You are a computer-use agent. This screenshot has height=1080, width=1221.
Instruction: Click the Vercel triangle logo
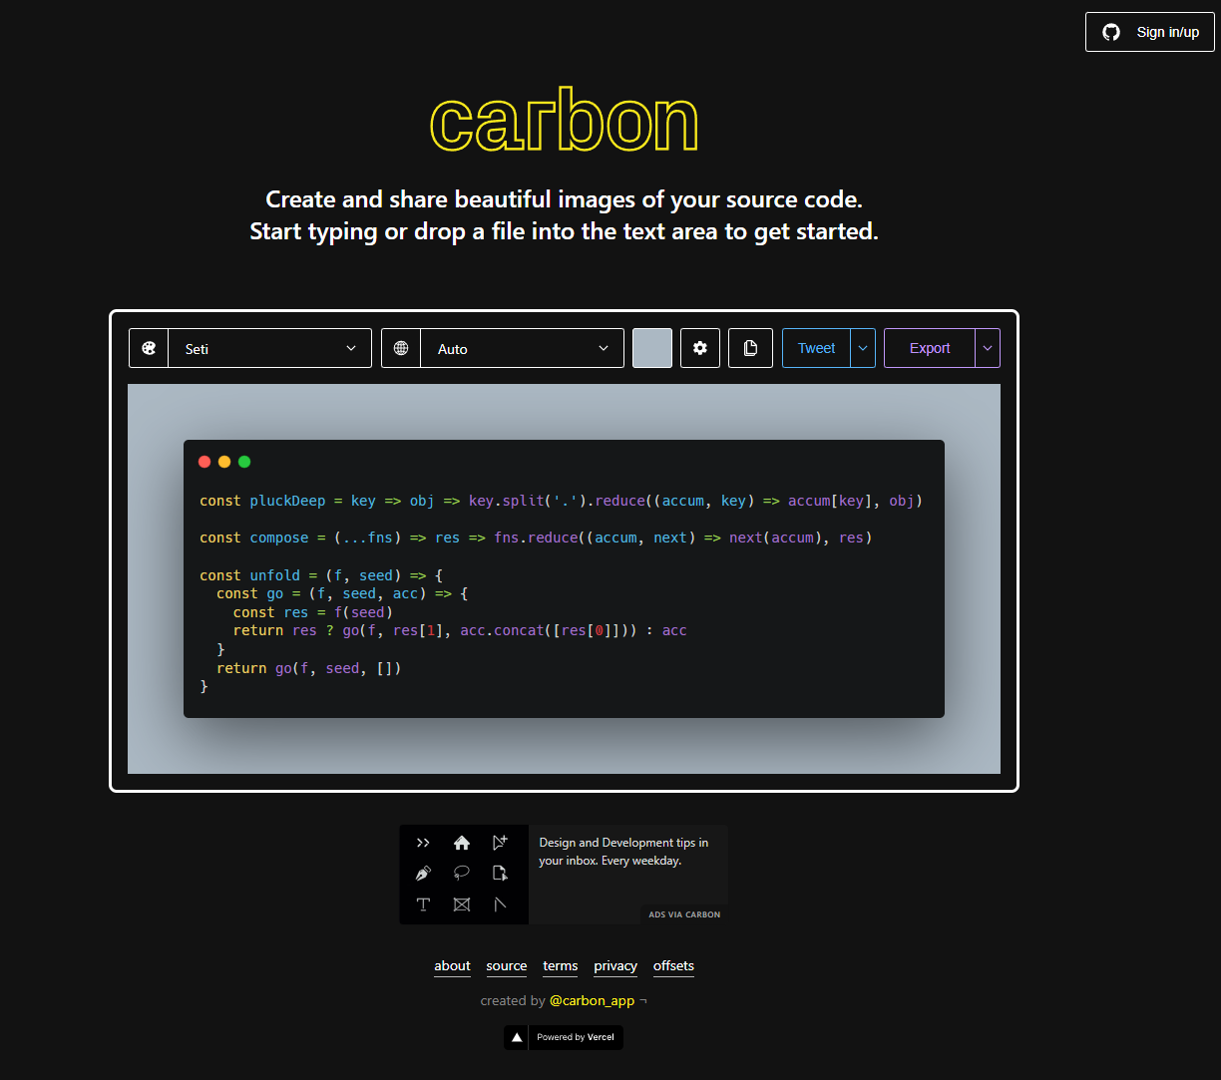coord(517,1037)
